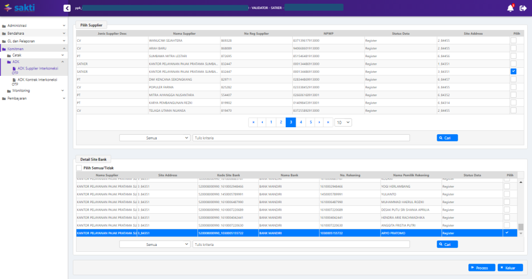532x279 pixels.
Task: Click the notification bell icon
Action: (x=510, y=8)
